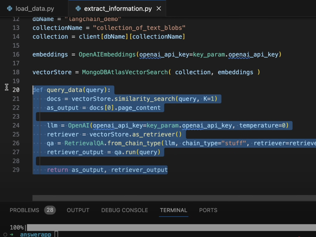Viewport: 316px width, 237px height.
Task: Click RetrievalQA on line 26
Action: pyautogui.click(x=84, y=143)
